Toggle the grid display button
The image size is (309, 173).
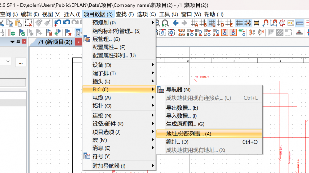tap(239, 23)
